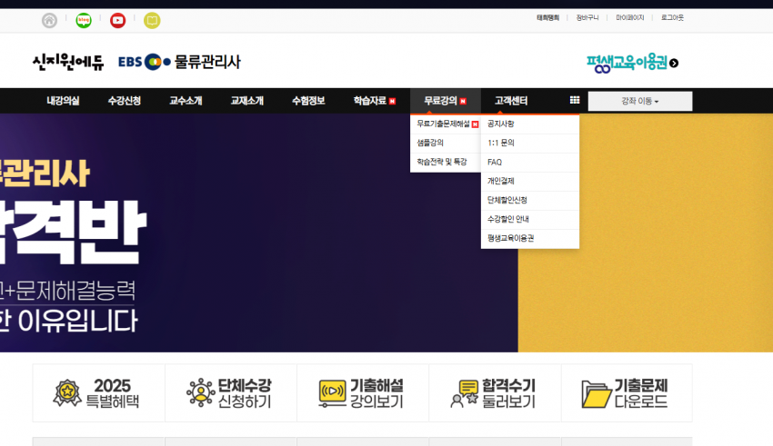The height and width of the screenshot is (446, 773).
Task: Select 공지사항 submenu item
Action: pos(530,124)
